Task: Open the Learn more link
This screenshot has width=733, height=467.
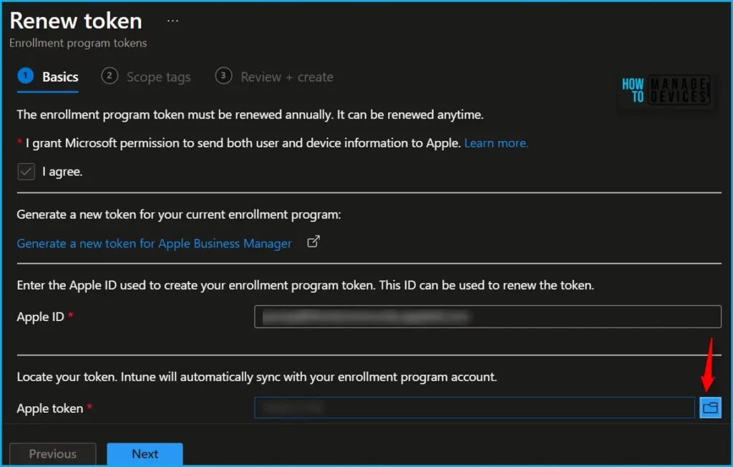Action: point(496,143)
